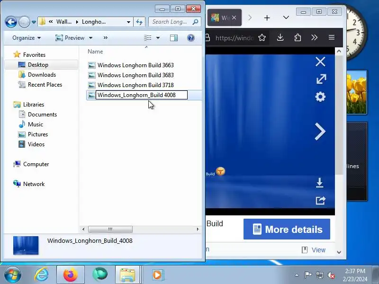Open Videos library
The height and width of the screenshot is (284, 379).
(x=36, y=144)
